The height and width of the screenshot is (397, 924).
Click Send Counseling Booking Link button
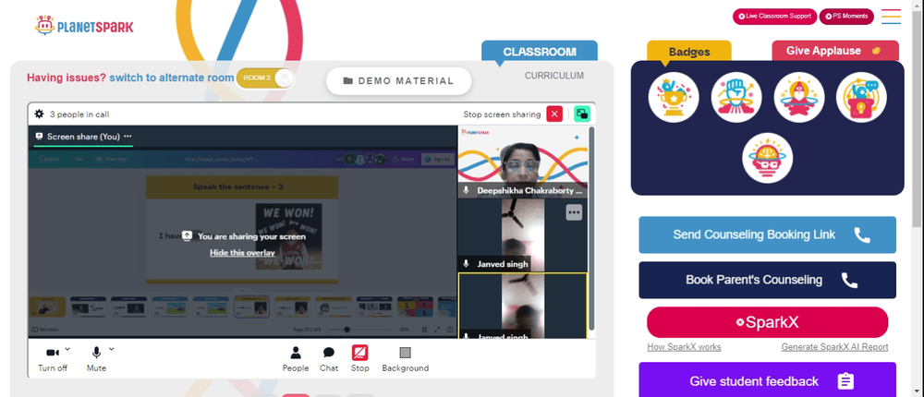pos(767,235)
